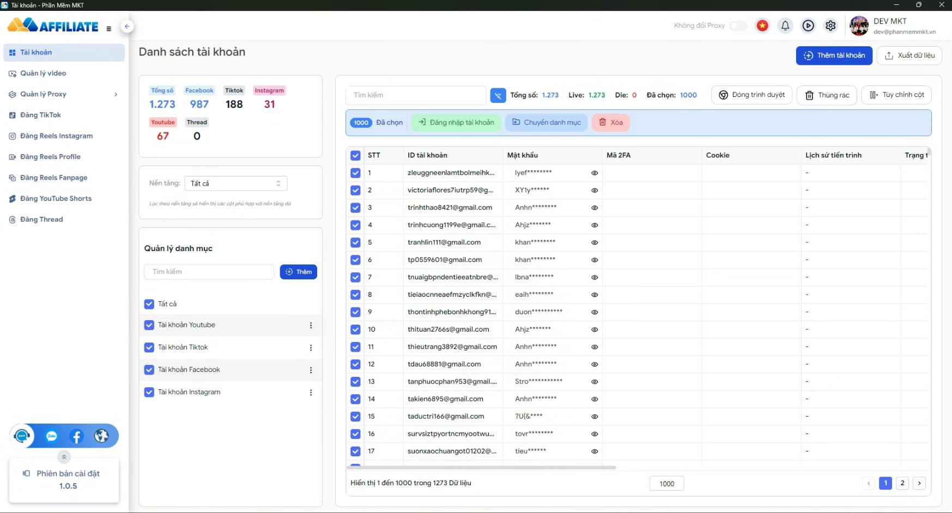Open the Facebook support icon
952x513 pixels.
pos(76,436)
